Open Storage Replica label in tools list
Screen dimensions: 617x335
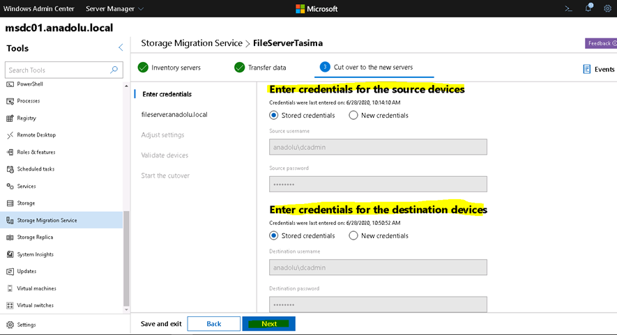coord(35,237)
